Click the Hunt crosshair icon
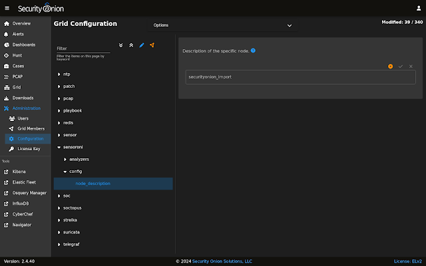 (6, 55)
